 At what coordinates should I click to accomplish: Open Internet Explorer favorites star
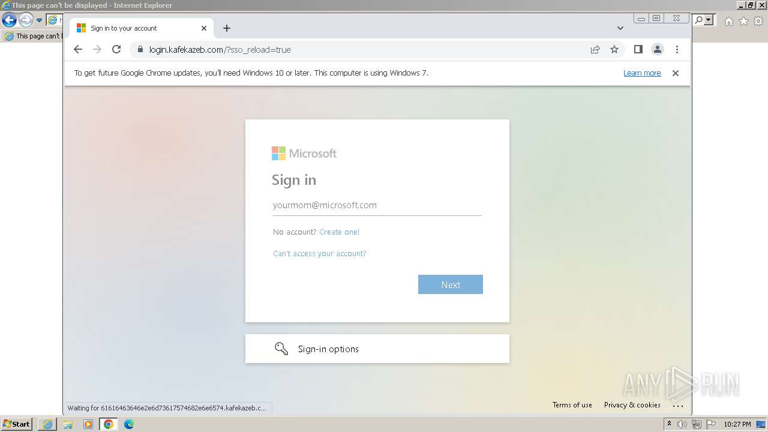[744, 21]
